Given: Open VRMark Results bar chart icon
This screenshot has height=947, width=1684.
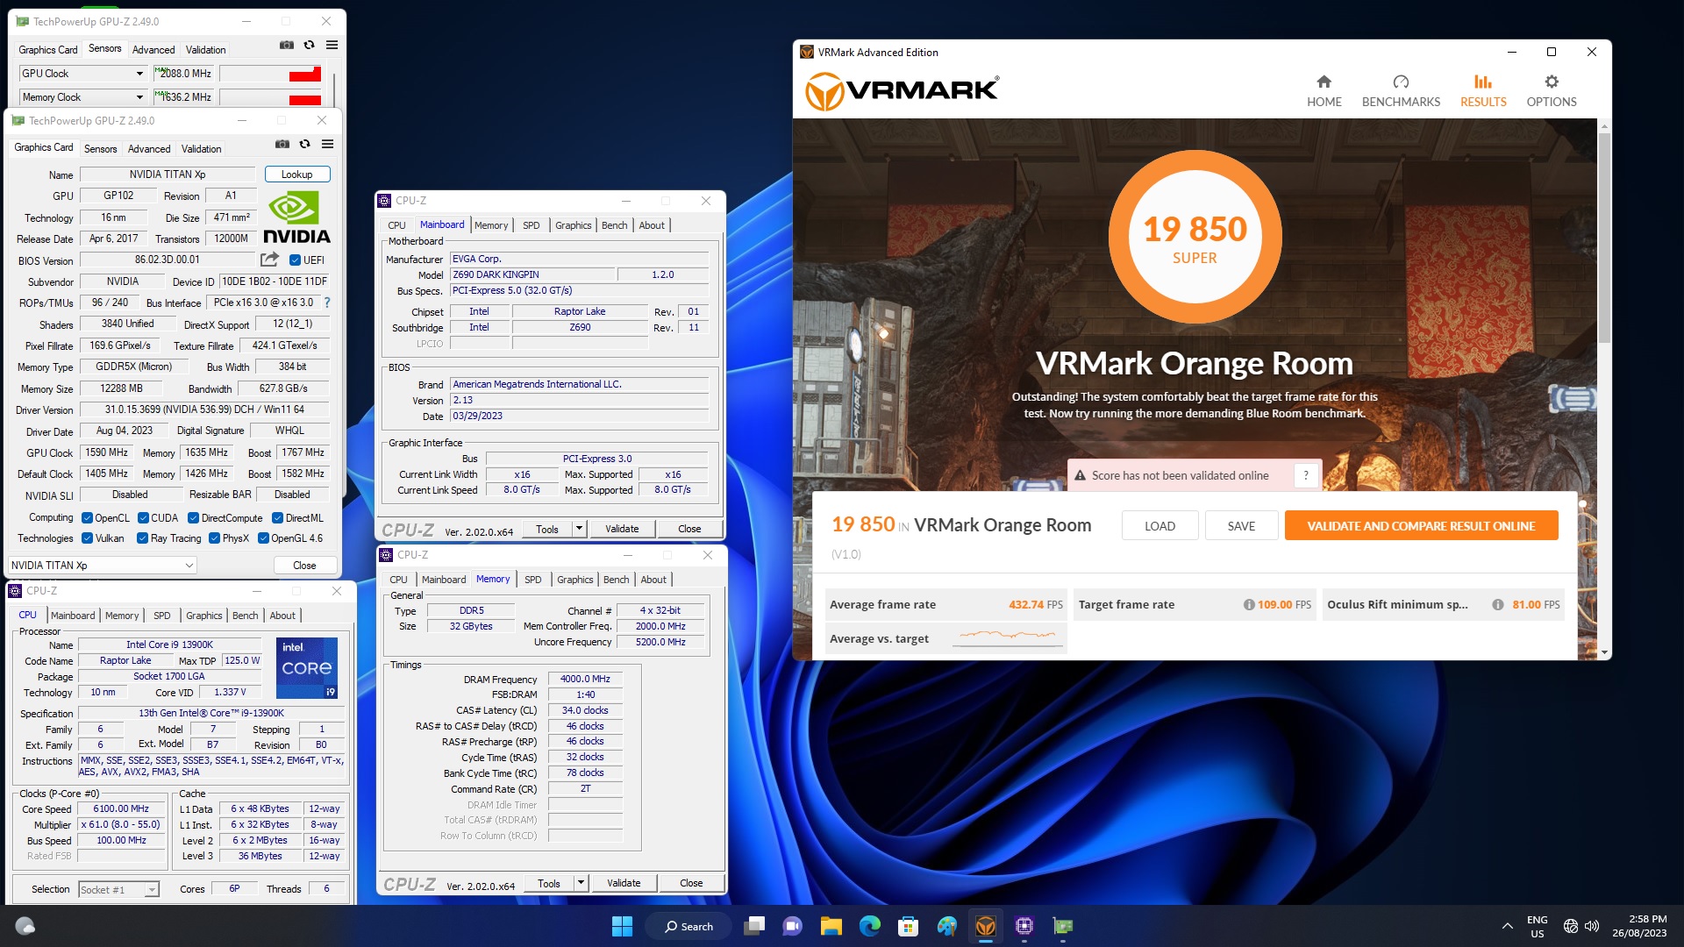Looking at the screenshot, I should pos(1482,82).
